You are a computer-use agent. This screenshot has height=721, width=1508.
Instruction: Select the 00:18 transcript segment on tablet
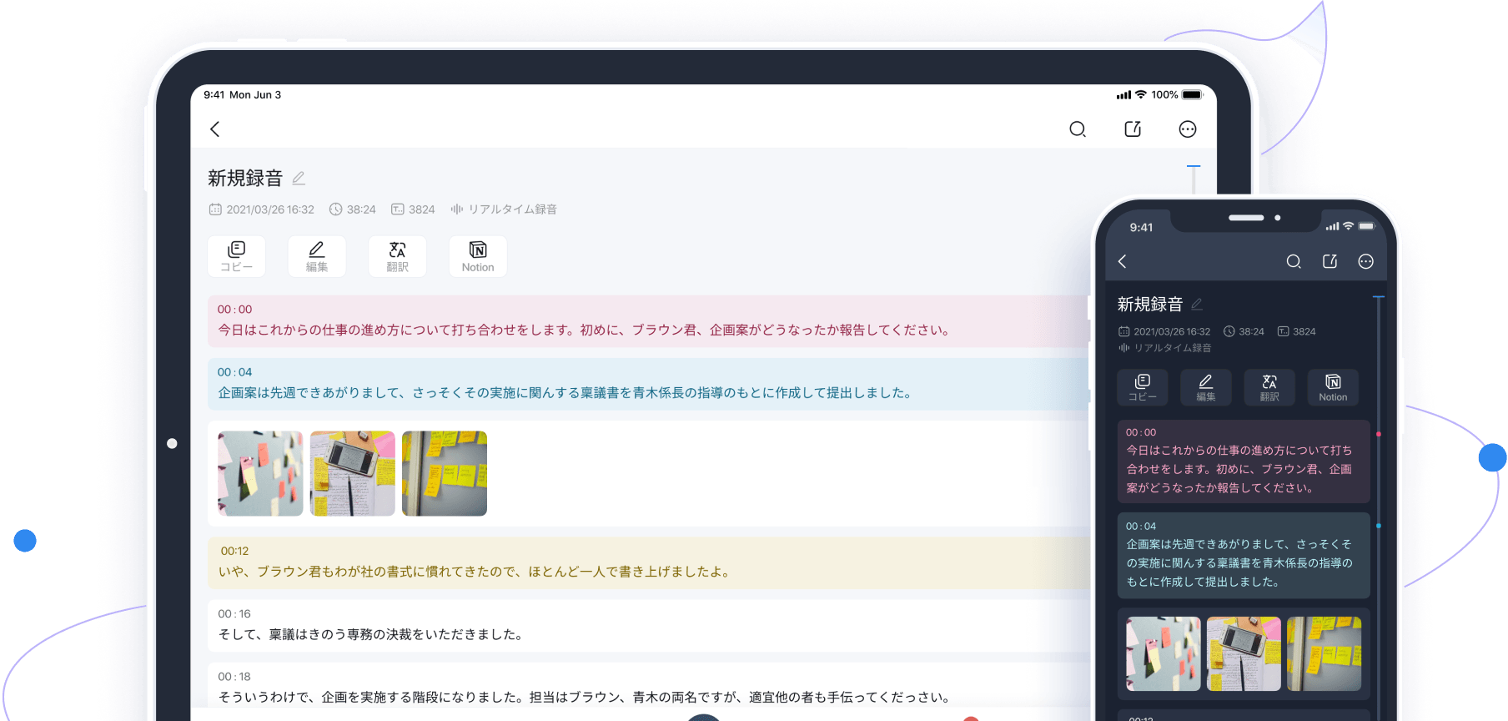[x=648, y=686]
